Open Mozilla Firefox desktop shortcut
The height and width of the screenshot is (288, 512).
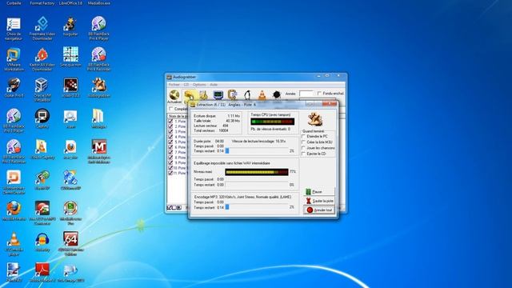[14, 211]
